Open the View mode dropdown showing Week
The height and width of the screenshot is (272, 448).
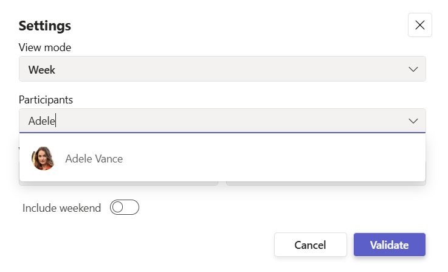(x=222, y=69)
